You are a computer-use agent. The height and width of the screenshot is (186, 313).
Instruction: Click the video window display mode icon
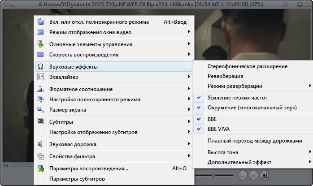tap(40, 32)
